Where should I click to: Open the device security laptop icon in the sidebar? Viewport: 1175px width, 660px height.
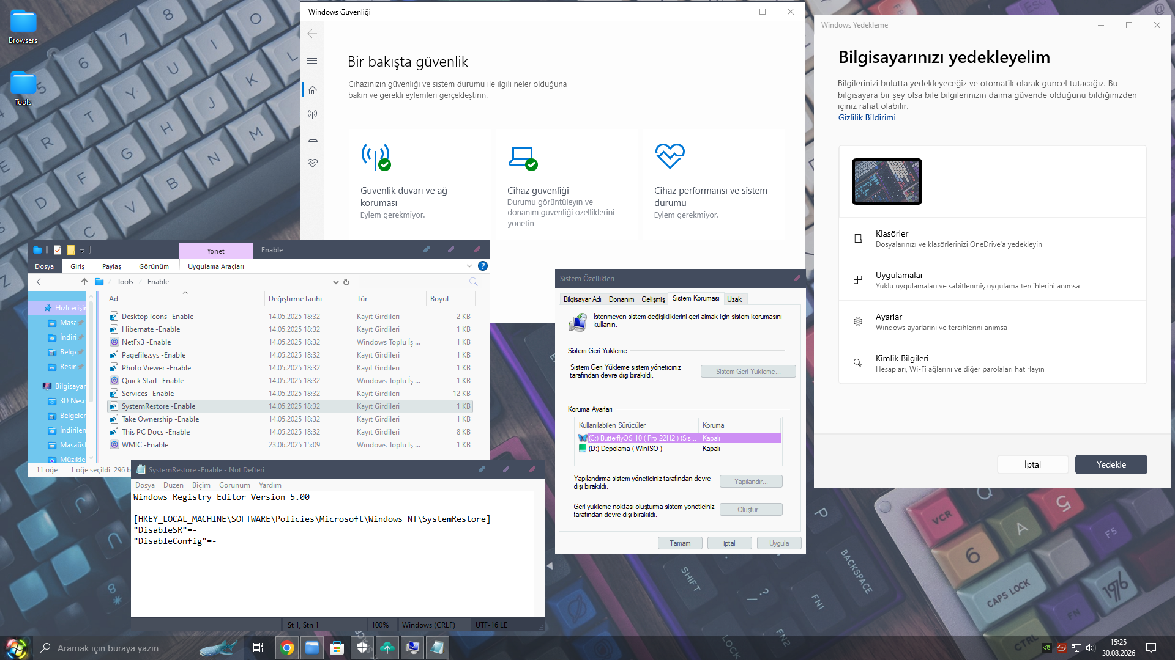pos(313,139)
